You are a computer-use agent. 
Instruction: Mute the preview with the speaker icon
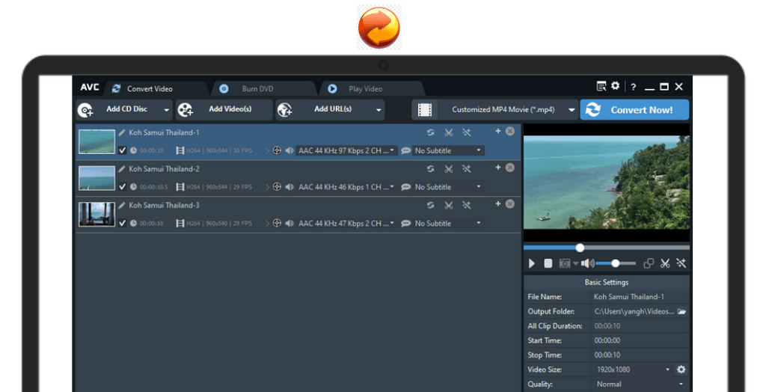pos(588,263)
